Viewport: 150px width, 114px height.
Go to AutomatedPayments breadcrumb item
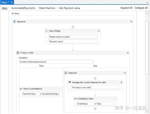[23, 8]
